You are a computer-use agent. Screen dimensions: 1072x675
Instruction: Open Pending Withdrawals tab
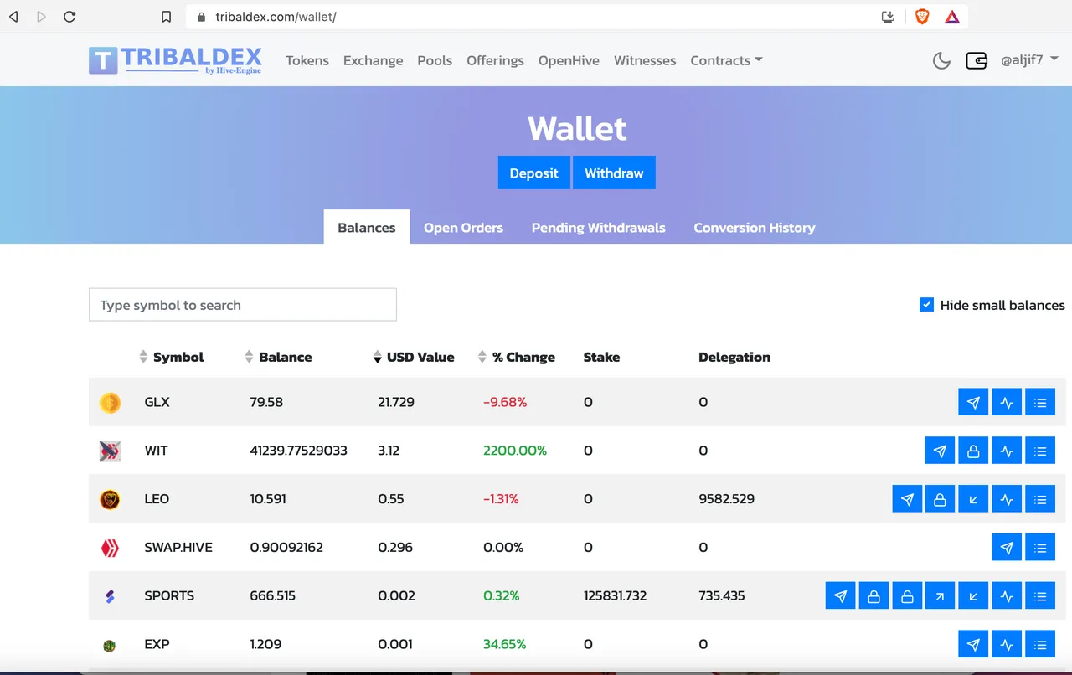599,228
